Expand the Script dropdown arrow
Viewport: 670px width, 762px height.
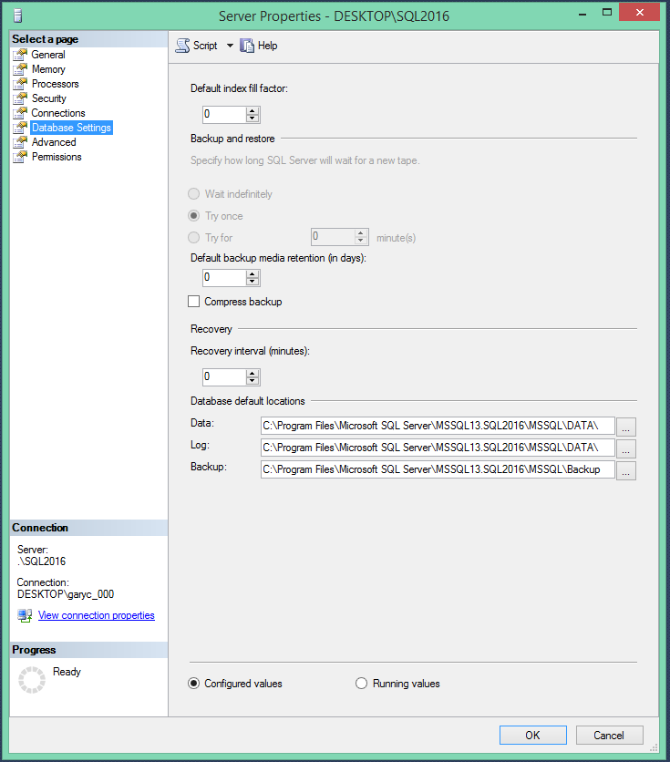click(x=230, y=46)
